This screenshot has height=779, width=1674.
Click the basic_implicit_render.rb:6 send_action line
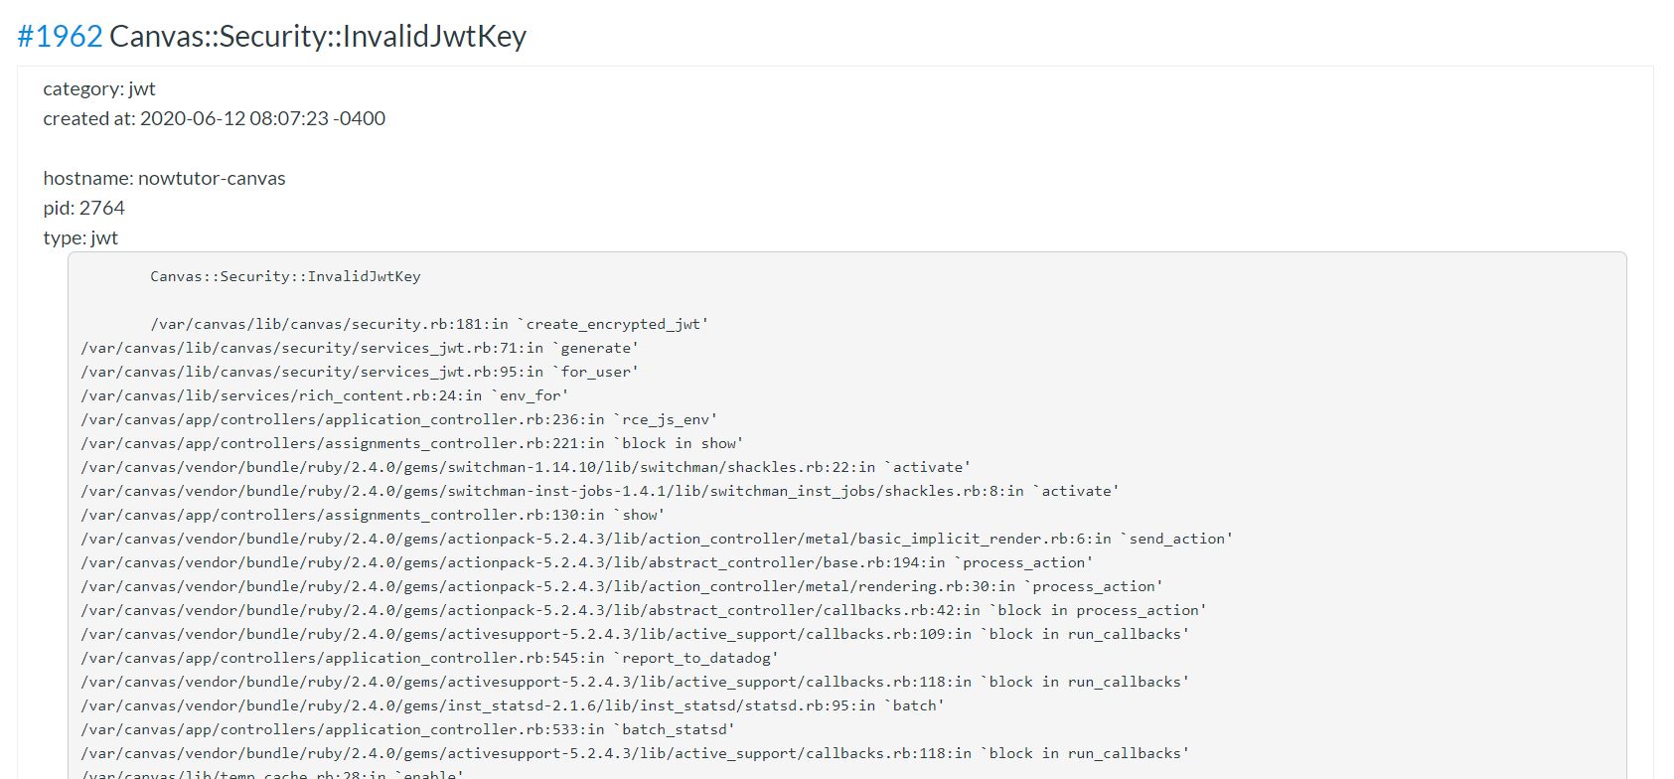coord(657,539)
